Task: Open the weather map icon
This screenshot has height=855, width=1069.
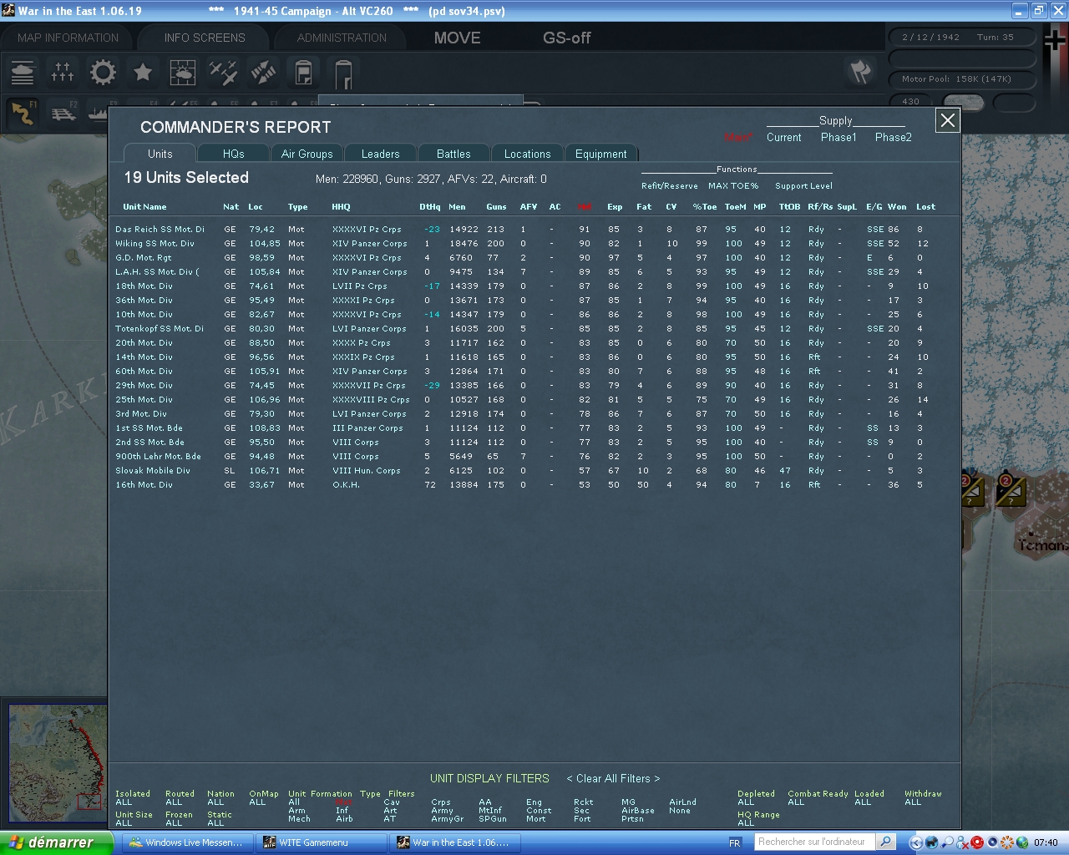Action: (182, 73)
